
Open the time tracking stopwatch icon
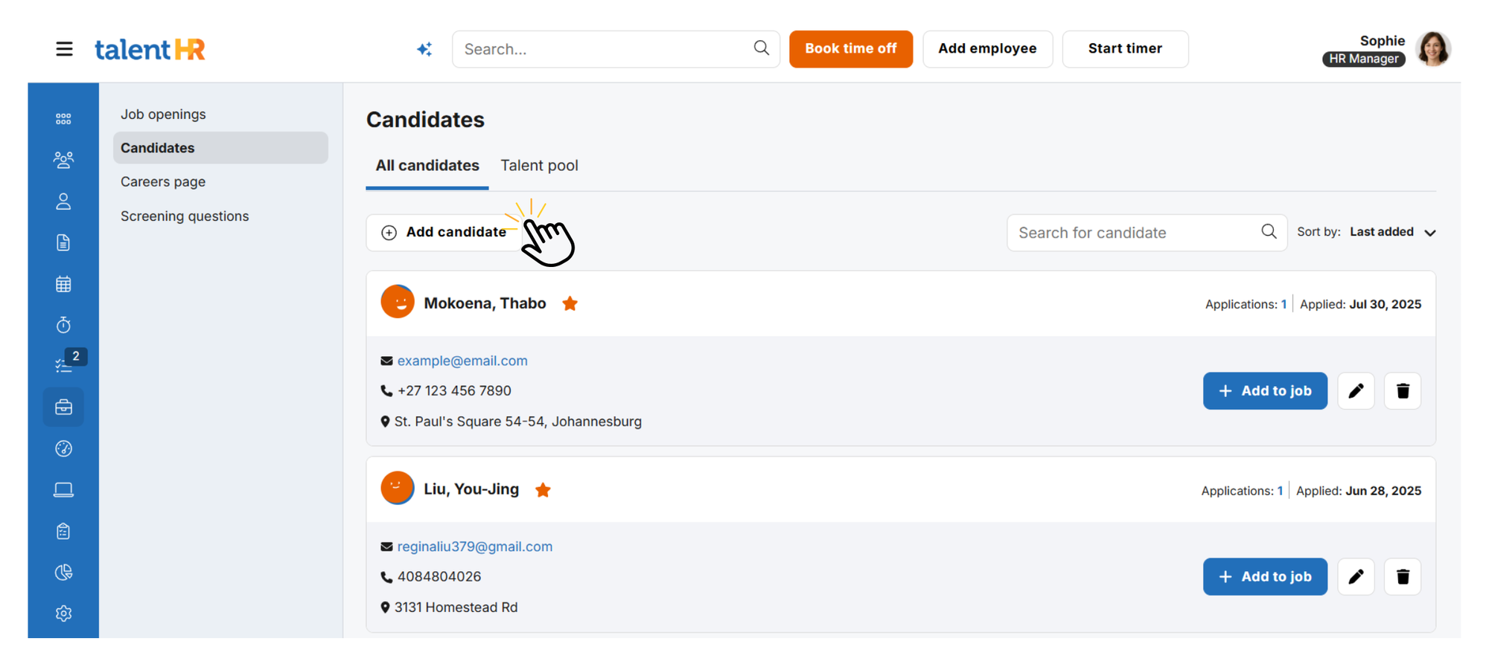tap(63, 325)
